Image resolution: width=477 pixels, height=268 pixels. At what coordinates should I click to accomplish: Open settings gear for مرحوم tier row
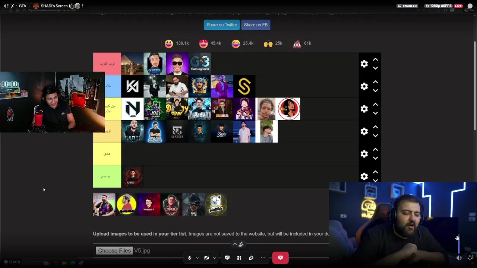(x=364, y=176)
